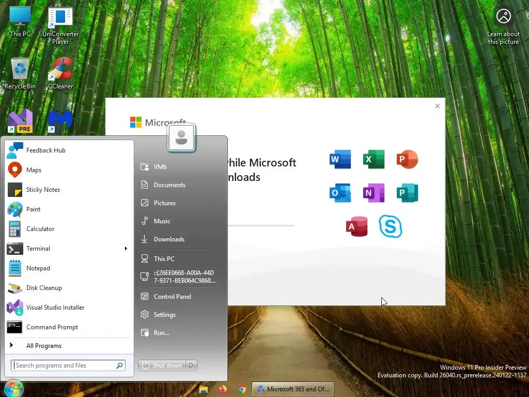This screenshot has height=397, width=529.
Task: Select This PC desktop icon
Action: (20, 22)
